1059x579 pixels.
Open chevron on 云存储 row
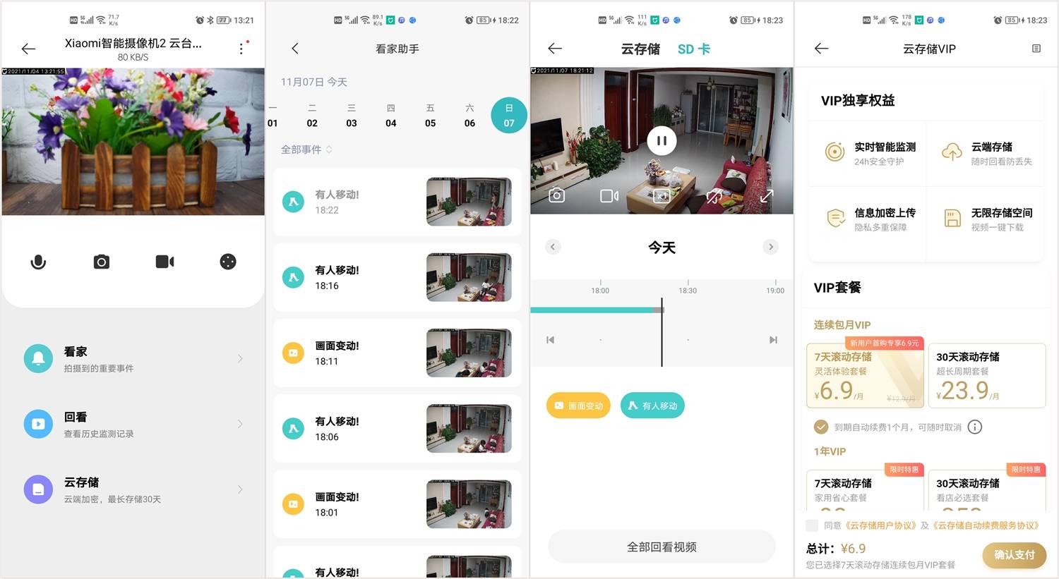[x=240, y=489]
